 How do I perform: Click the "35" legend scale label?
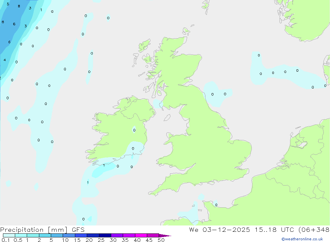125,240
